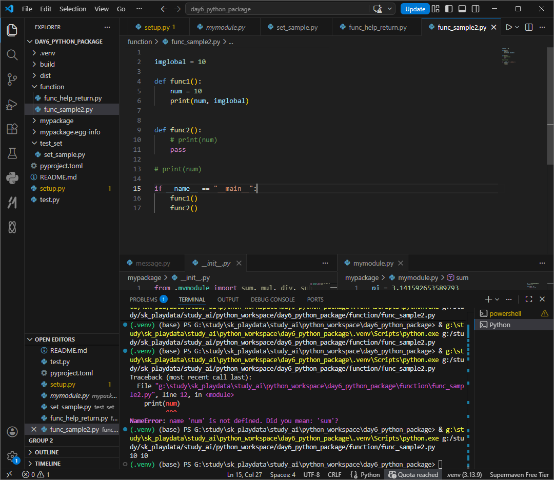Open the Manage gear icon
Image resolution: width=554 pixels, height=480 pixels.
[x=12, y=456]
